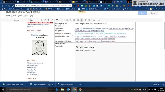This screenshot has height=92, width=165.
Task: Apply bulleted list formatting
Action: [70, 20]
